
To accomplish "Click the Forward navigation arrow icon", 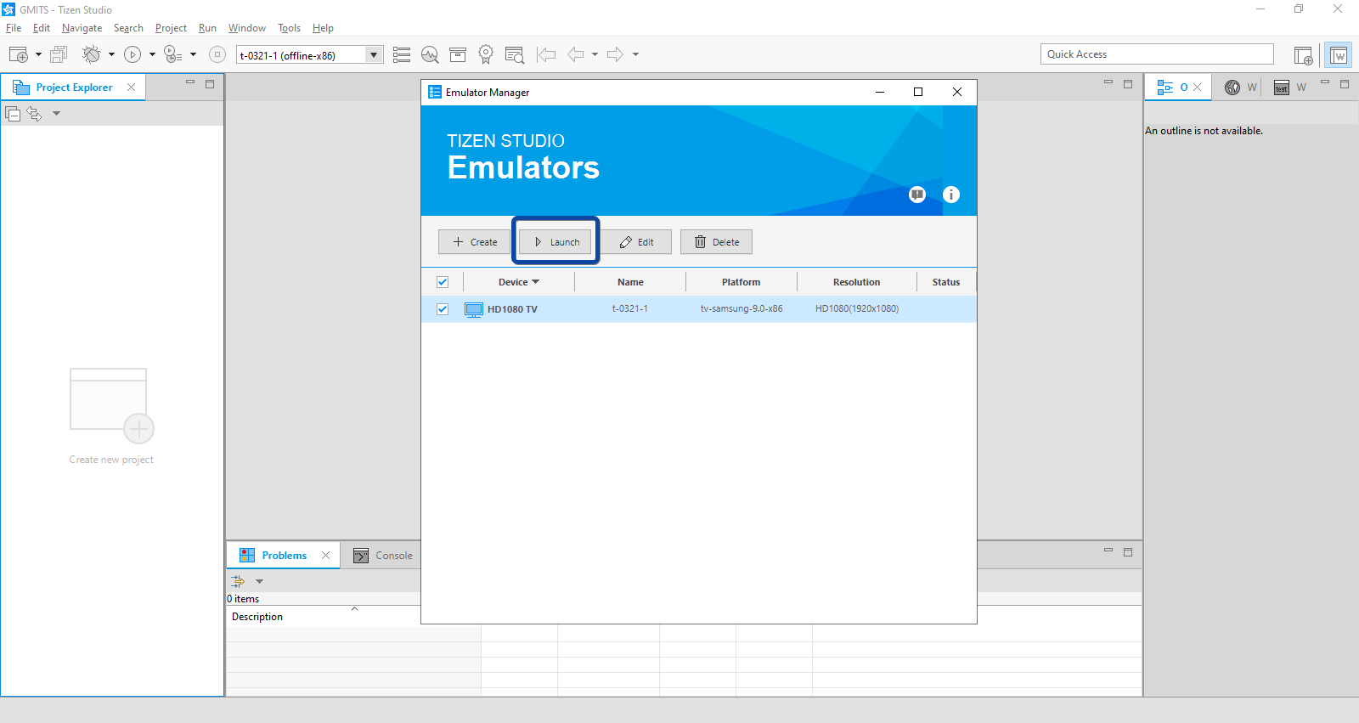I will pyautogui.click(x=615, y=54).
